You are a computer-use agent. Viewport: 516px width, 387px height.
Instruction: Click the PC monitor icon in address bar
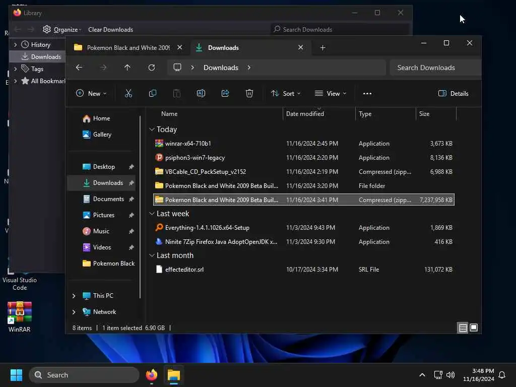pos(177,68)
